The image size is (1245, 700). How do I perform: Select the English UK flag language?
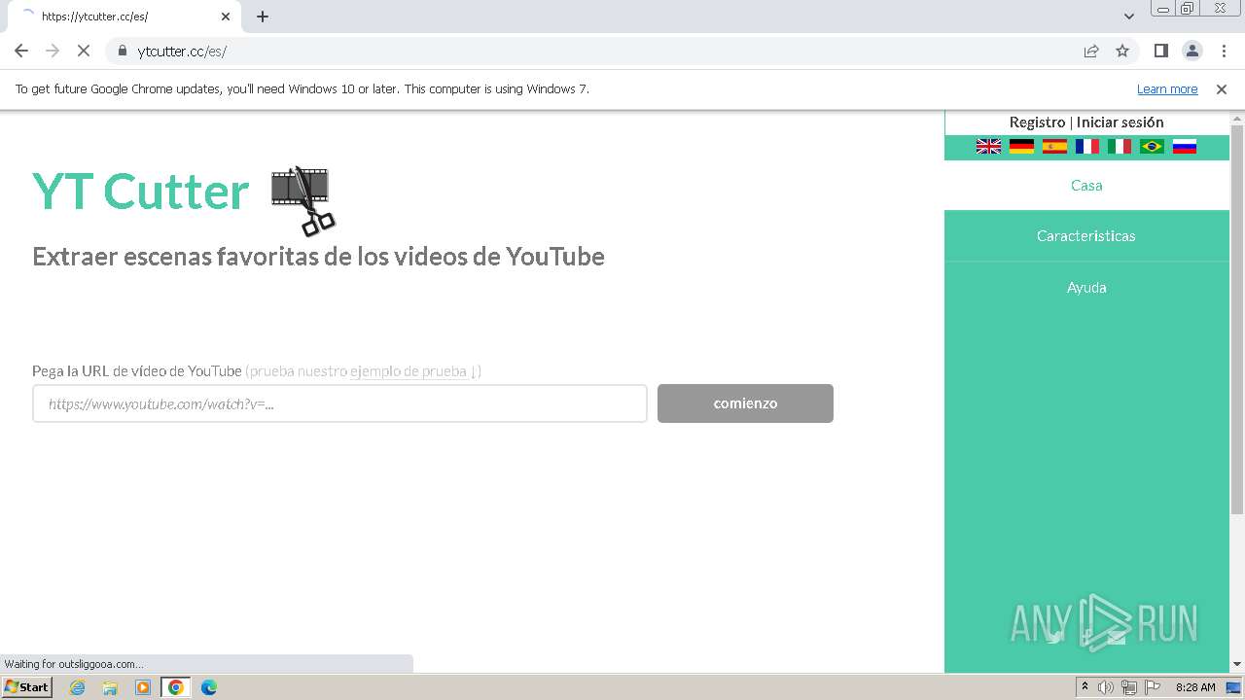tap(988, 147)
